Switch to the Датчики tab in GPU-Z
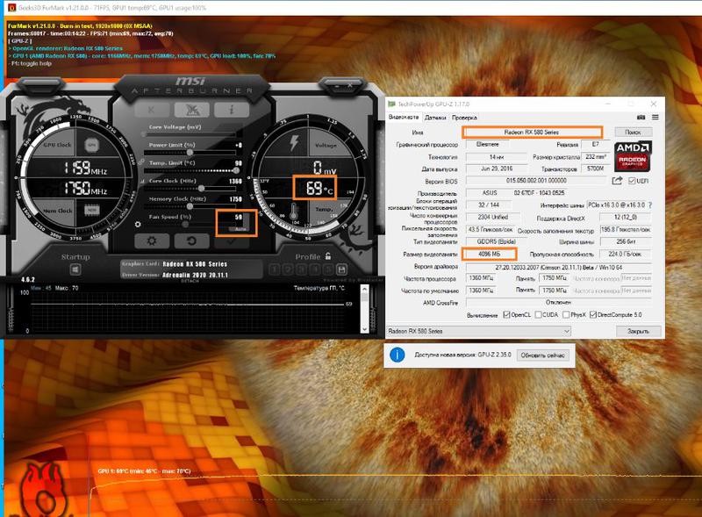The image size is (702, 517). click(x=435, y=118)
